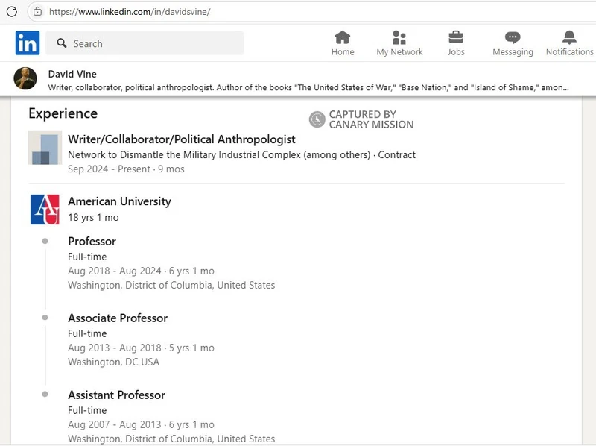The height and width of the screenshot is (446, 596).
Task: Open the Notifications bell icon
Action: [569, 37]
